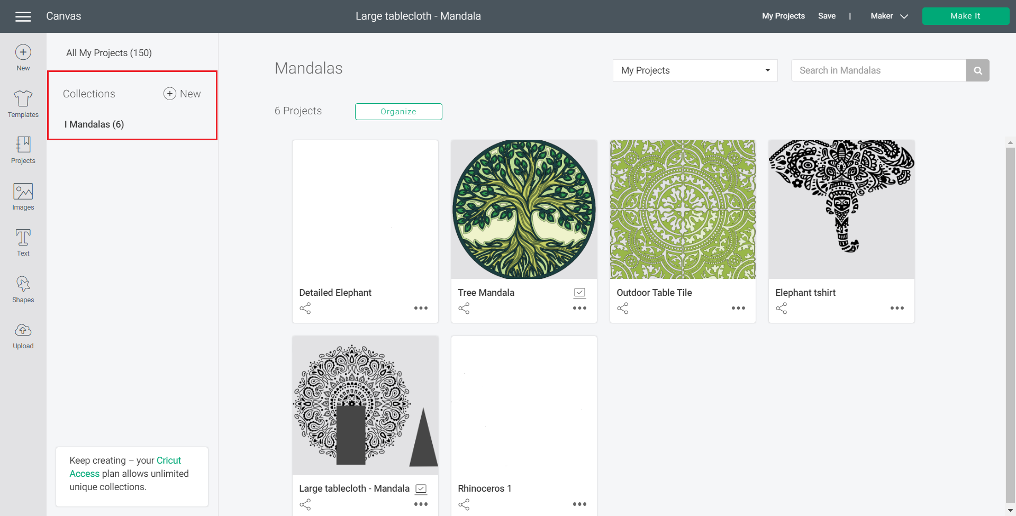Toggle the checkbox on Tree Mandala card
The image size is (1016, 516).
pyautogui.click(x=579, y=292)
